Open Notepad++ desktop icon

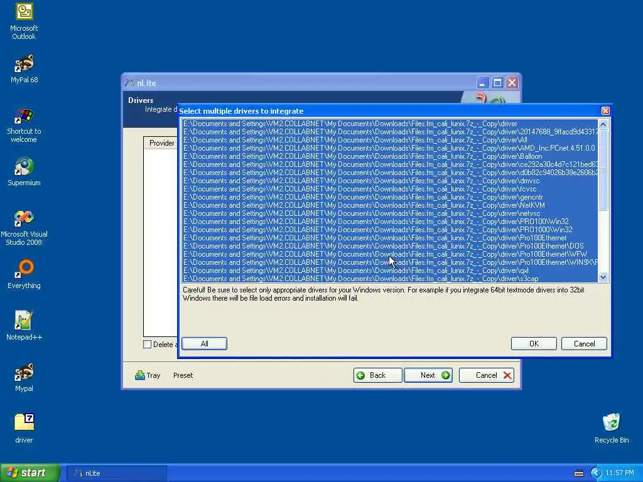point(24,326)
